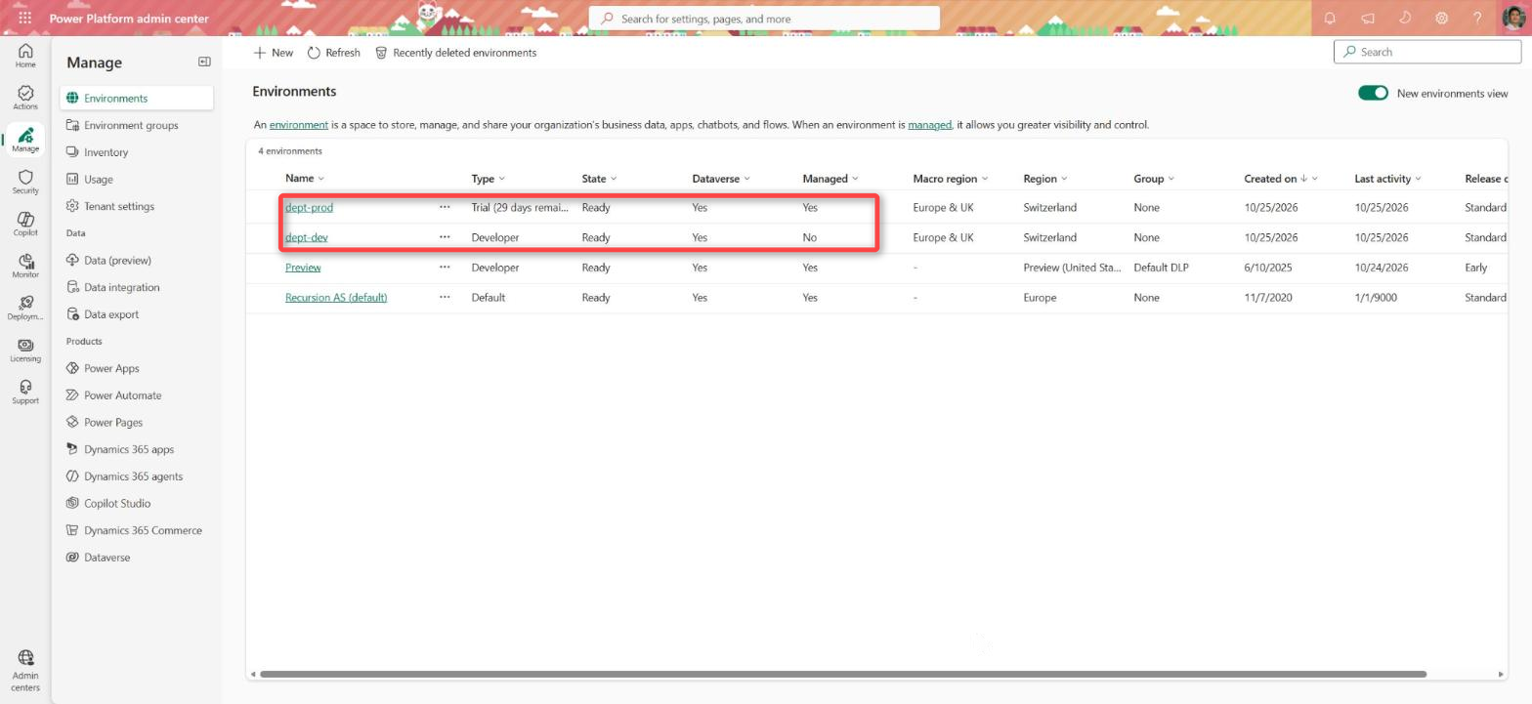Screen dimensions: 1532x704
Task: Open Recently deleted environments
Action: 455,53
